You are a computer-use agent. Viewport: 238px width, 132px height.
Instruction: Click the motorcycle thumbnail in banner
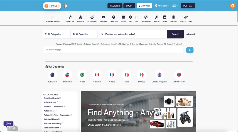tap(185, 118)
